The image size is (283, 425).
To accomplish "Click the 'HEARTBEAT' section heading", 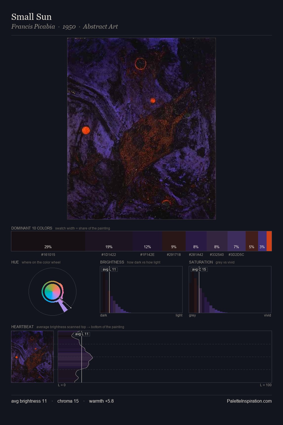I will coord(22,327).
